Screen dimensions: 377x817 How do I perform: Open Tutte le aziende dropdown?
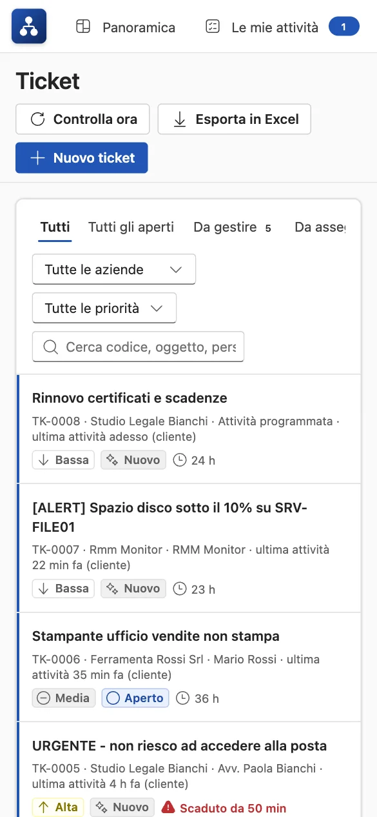point(114,269)
